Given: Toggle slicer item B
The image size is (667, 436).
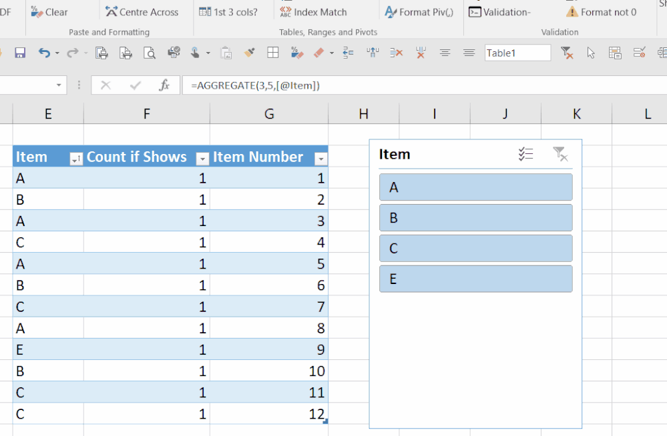Looking at the screenshot, I should (x=475, y=217).
